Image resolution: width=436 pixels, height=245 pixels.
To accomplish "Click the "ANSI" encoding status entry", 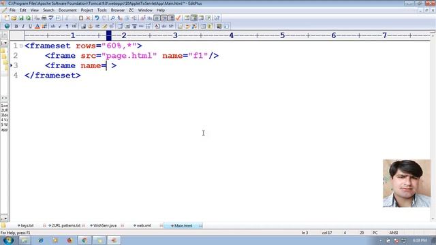I will tap(394, 233).
